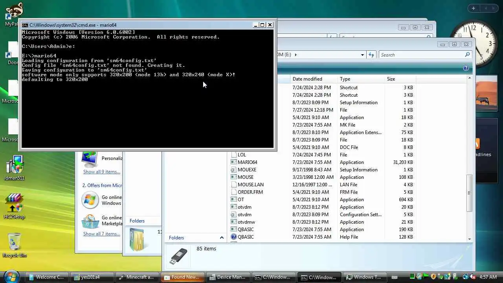
Task: Open the address bar history dropdown arrow
Action: coord(362,55)
